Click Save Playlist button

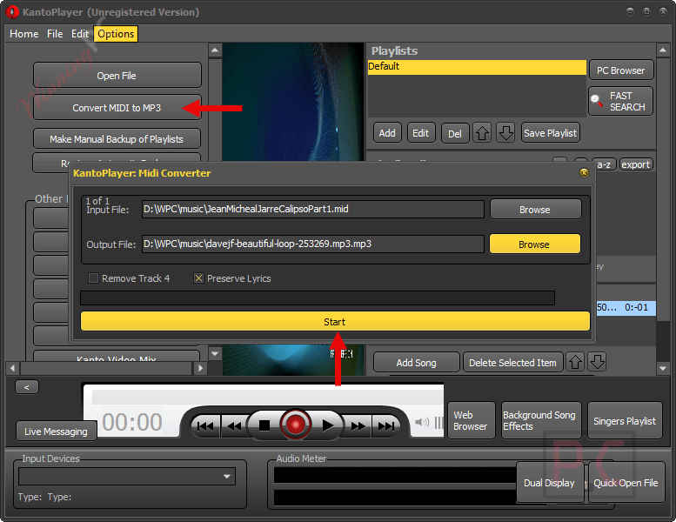(550, 133)
